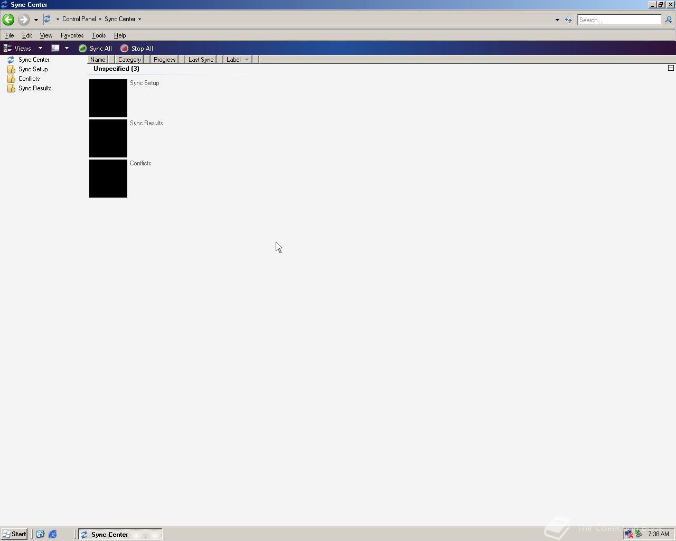Click the Refresh icon in address bar
Image resolution: width=676 pixels, height=541 pixels.
568,20
